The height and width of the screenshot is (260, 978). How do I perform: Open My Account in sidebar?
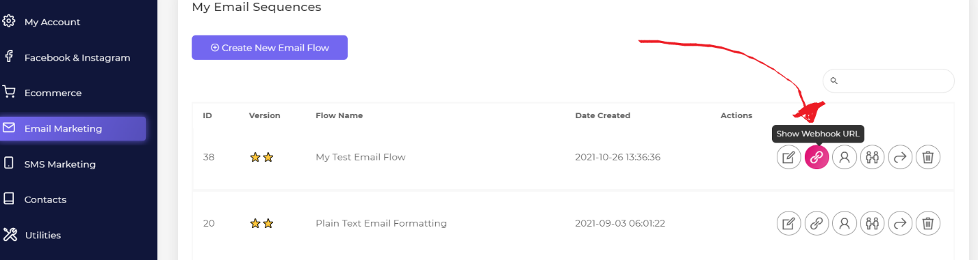pyautogui.click(x=52, y=22)
